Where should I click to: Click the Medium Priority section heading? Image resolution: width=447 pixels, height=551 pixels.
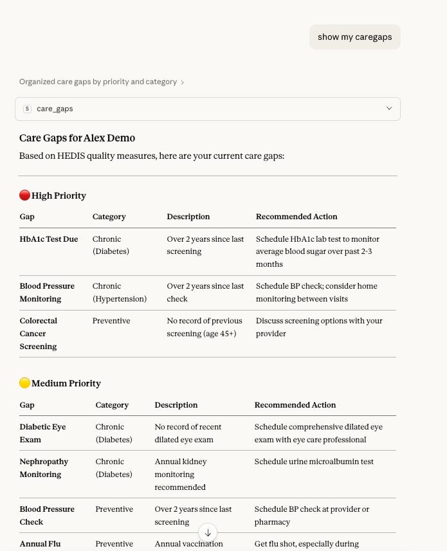pyautogui.click(x=66, y=383)
